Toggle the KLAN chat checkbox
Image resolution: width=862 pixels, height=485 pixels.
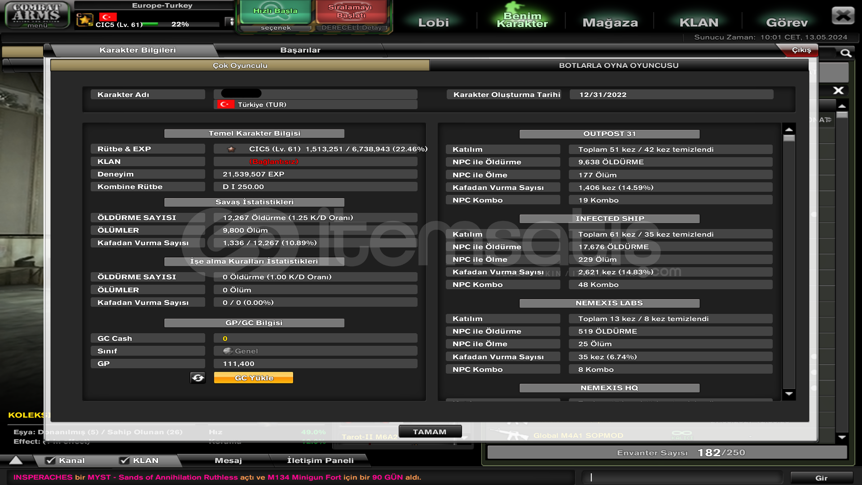pos(124,460)
